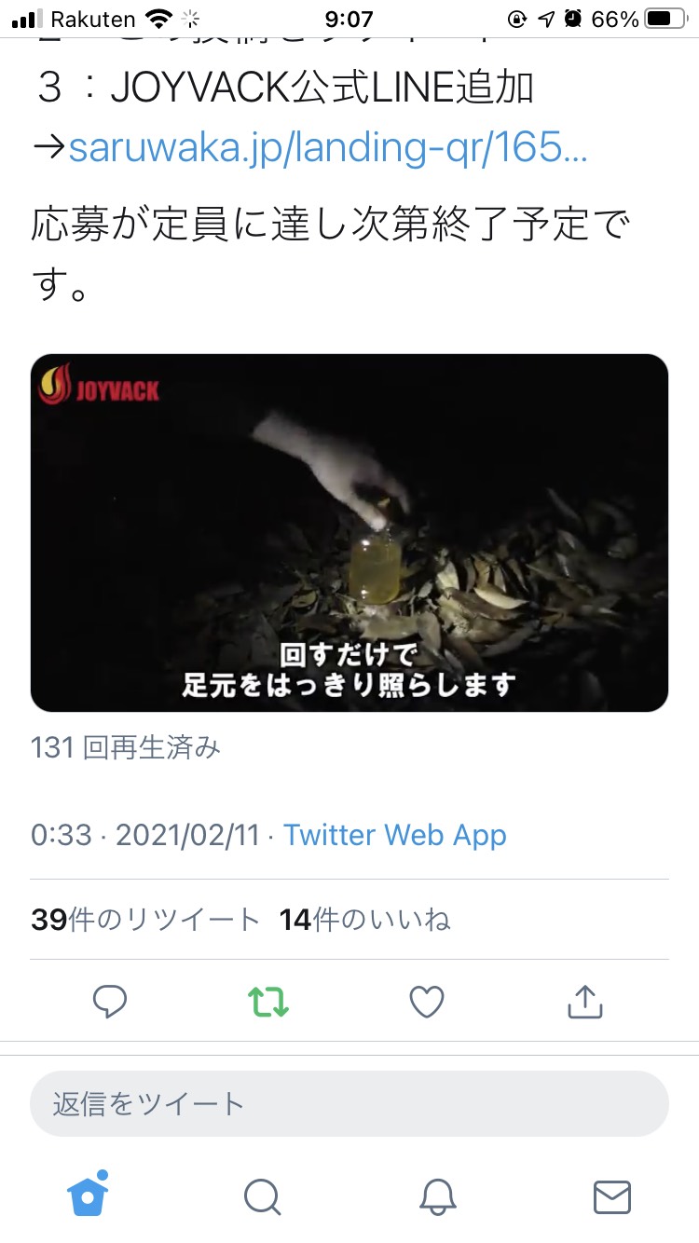Image resolution: width=699 pixels, height=1243 pixels.
Task: Toggle the green retweet icon
Action: pyautogui.click(x=268, y=1002)
